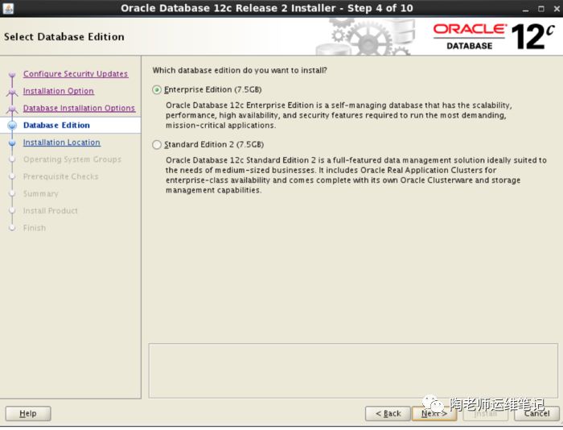Click the Java installer icon in title bar

point(8,8)
